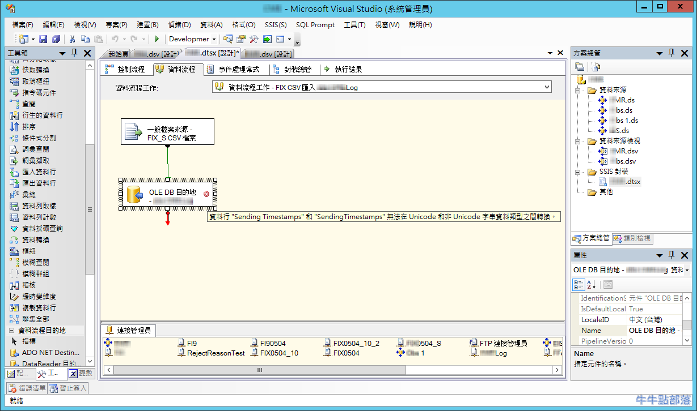697x411 pixels.
Task: Open the Development configuration dropdown
Action: tap(214, 39)
